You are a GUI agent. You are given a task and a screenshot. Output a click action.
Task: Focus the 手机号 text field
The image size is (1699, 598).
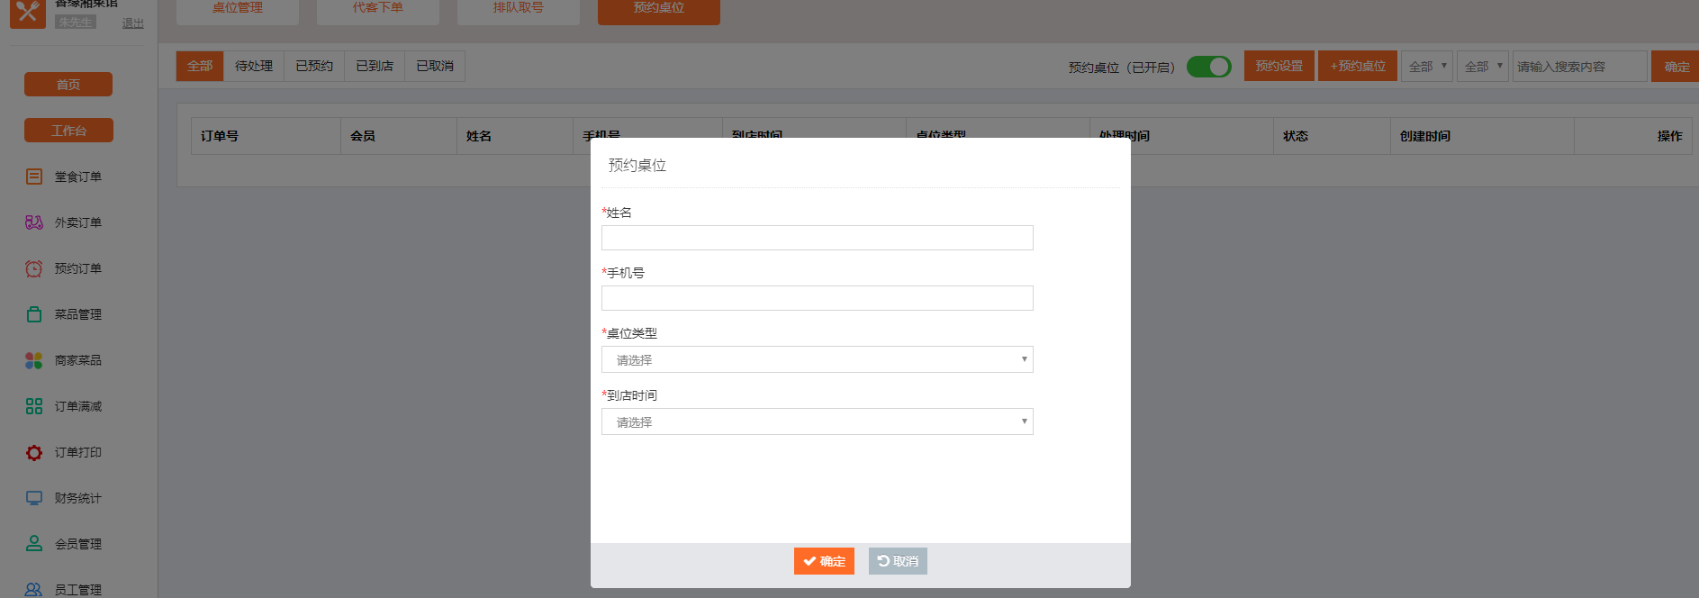(x=817, y=298)
